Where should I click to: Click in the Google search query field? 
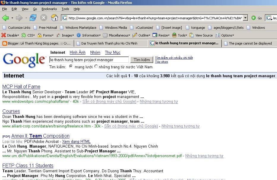[x=89, y=60]
